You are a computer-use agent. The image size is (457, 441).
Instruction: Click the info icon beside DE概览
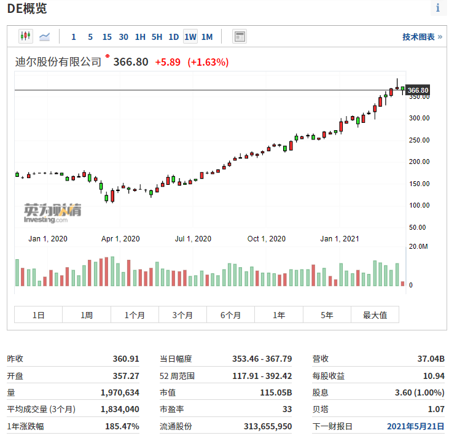438,7
